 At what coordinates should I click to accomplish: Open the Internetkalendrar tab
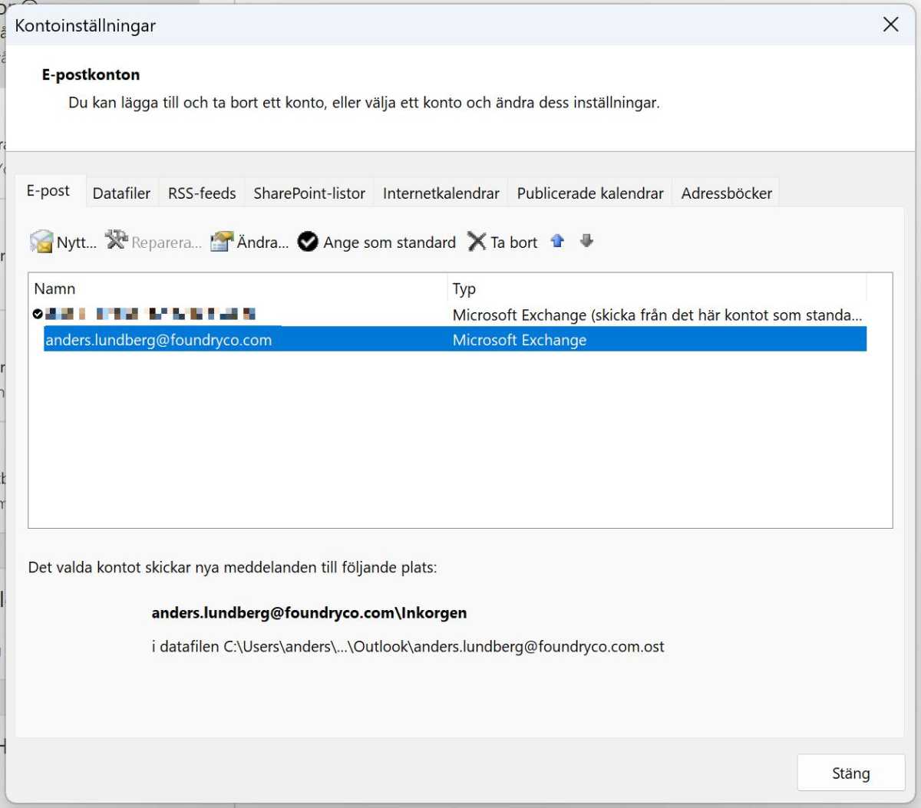click(440, 193)
